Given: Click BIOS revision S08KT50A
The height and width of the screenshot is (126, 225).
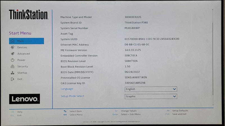Looking at the screenshot, I should (131, 61).
